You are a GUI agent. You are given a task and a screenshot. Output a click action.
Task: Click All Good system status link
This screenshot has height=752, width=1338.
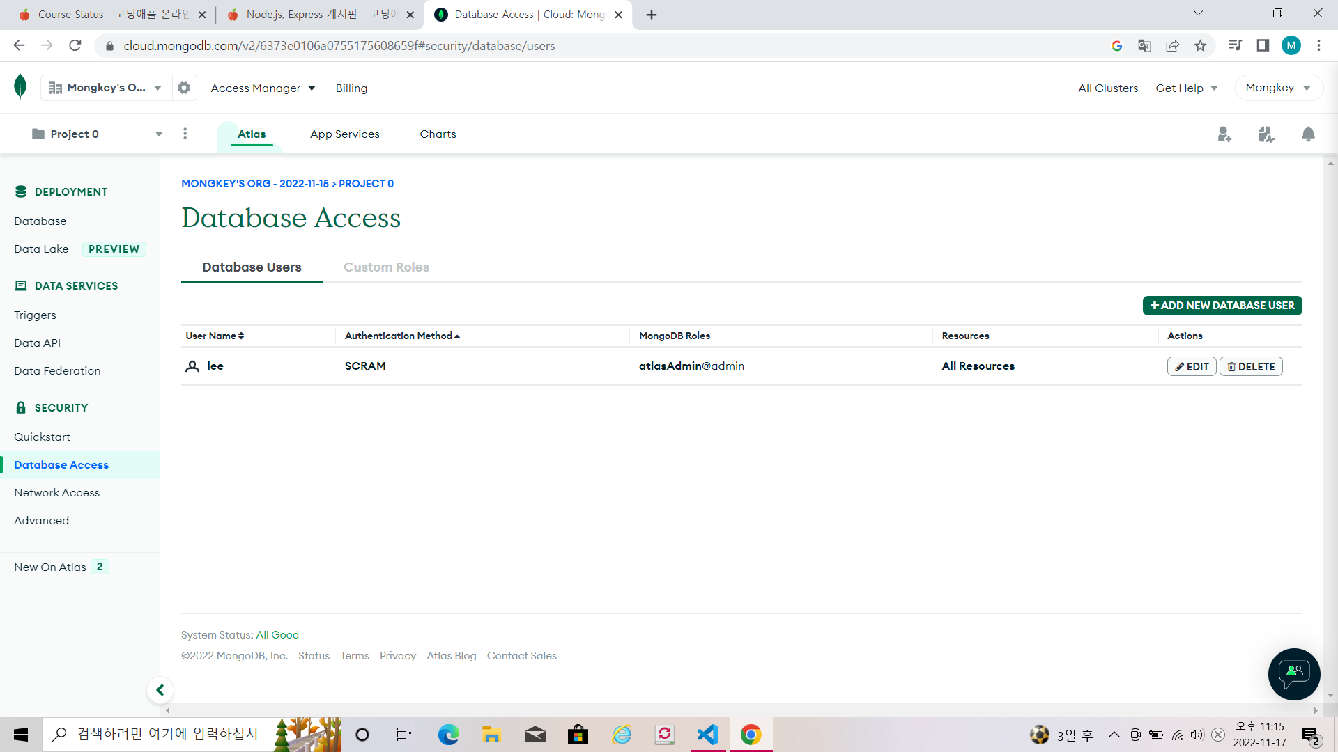click(x=277, y=635)
